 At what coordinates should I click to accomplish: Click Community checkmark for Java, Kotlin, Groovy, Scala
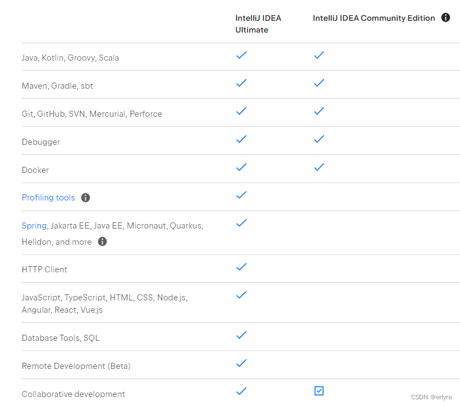(x=319, y=55)
